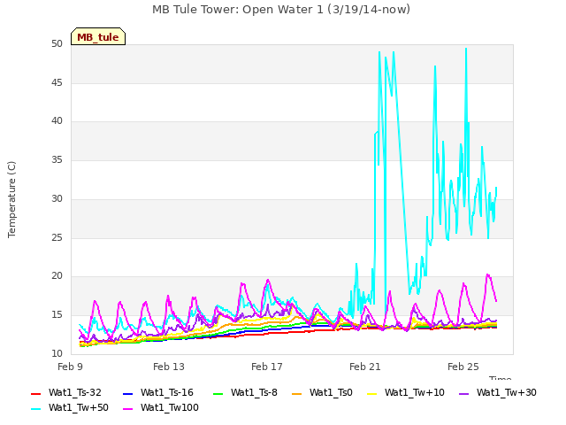This screenshot has width=566, height=425.
Task: Toggle the Wat1_Ts-8 legend entry
Action: coord(245,393)
